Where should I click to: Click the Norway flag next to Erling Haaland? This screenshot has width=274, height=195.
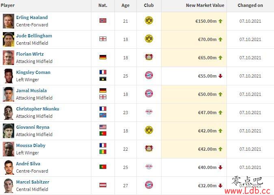(103, 21)
